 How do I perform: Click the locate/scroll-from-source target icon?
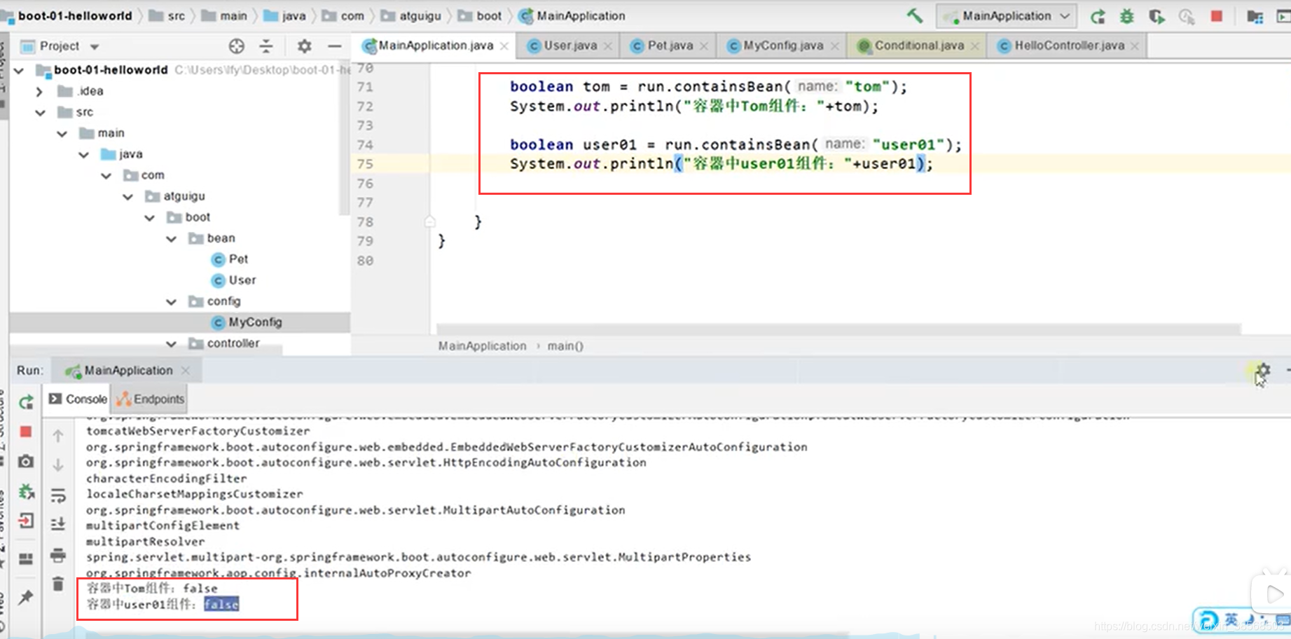237,46
